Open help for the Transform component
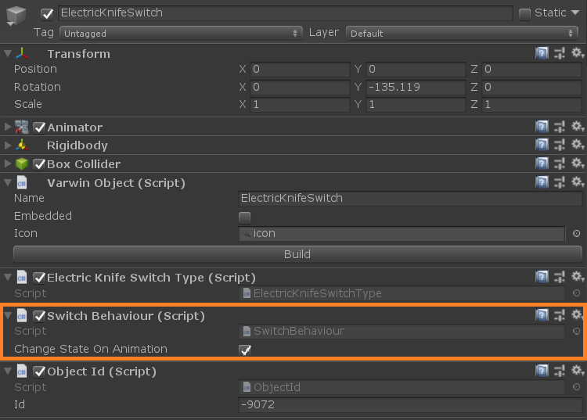 pyautogui.click(x=542, y=53)
